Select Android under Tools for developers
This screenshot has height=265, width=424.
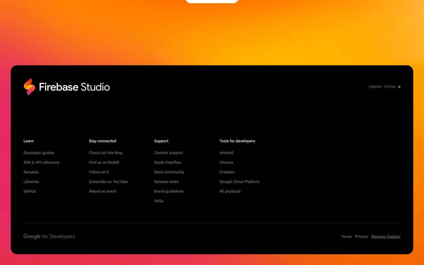(x=226, y=153)
